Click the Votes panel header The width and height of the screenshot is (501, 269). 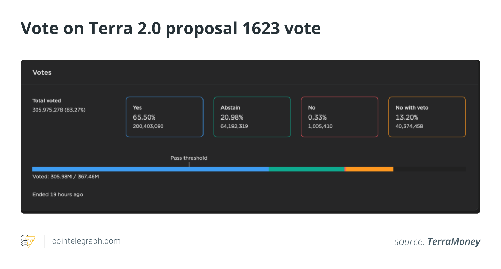42,73
